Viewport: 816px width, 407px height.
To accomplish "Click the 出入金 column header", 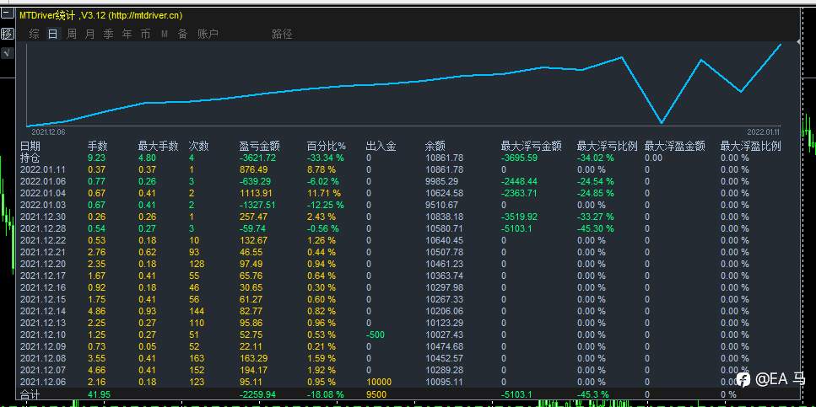I will coord(381,146).
